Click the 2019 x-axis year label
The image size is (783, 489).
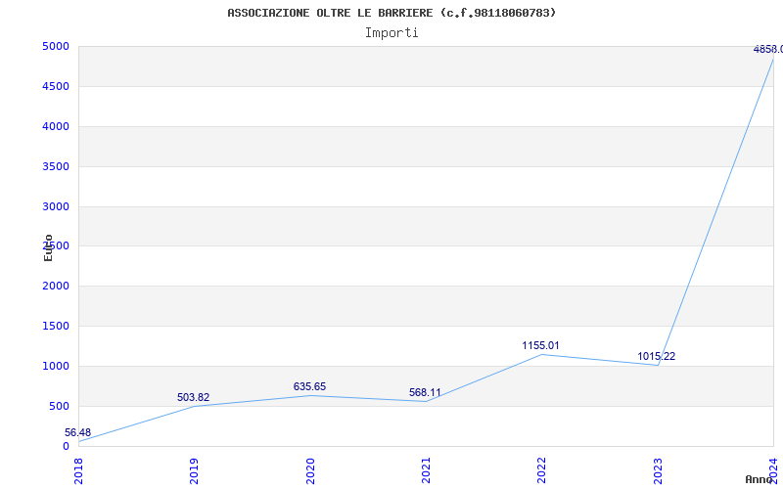[x=194, y=471]
